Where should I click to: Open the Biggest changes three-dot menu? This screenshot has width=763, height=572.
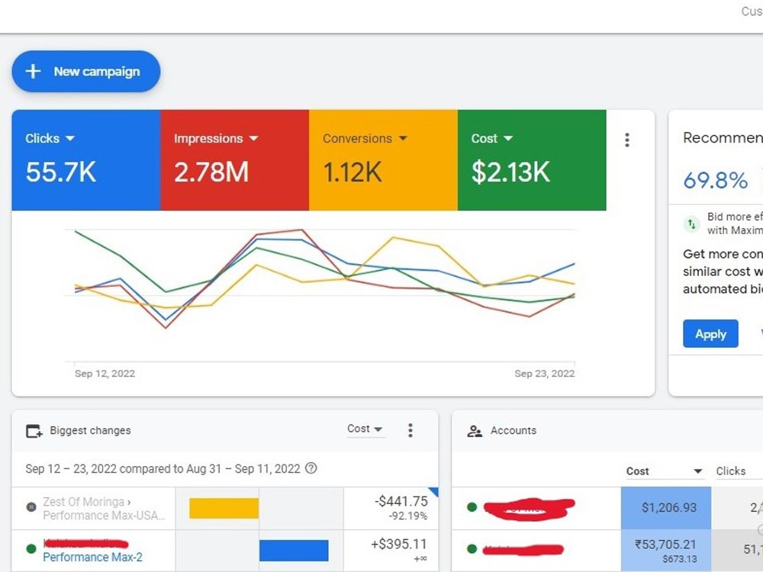(410, 430)
